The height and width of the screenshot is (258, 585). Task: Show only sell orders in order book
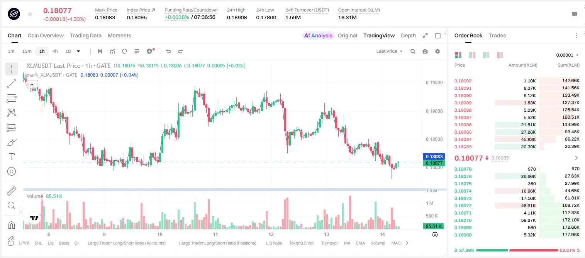(x=500, y=55)
